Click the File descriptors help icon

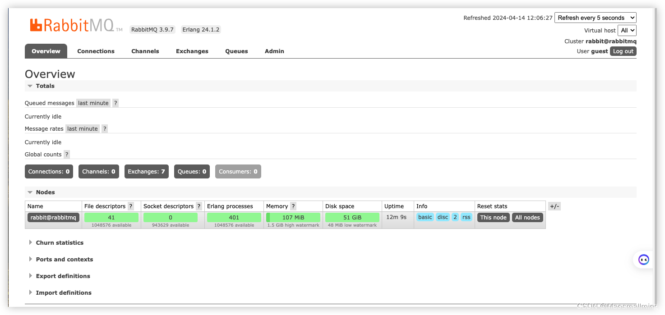pos(130,206)
